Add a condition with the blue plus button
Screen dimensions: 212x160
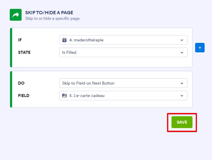[200, 48]
